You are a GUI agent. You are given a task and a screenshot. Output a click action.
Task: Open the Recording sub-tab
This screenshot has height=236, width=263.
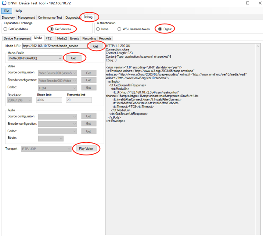tap(89, 39)
